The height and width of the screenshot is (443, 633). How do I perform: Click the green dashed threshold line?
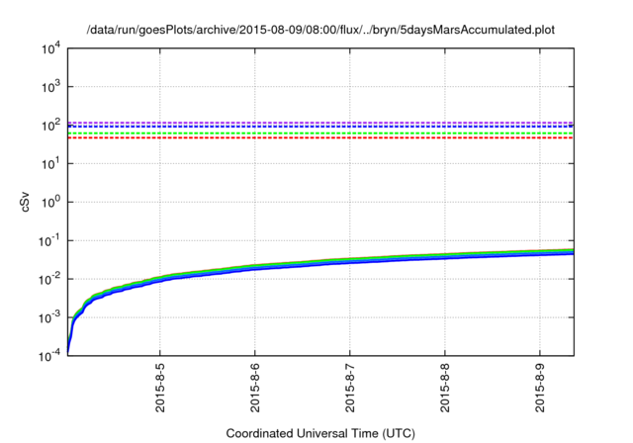[320, 133]
